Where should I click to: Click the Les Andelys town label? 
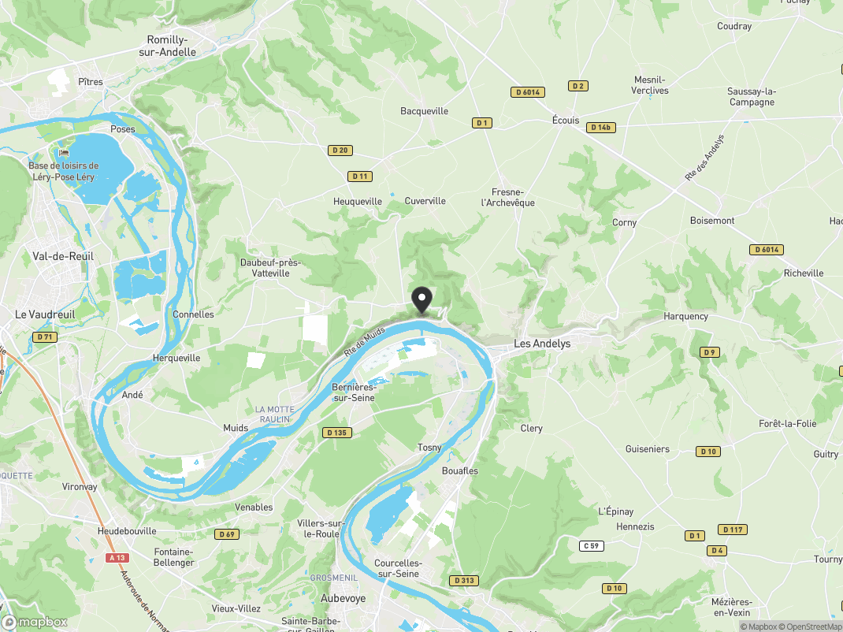542,343
